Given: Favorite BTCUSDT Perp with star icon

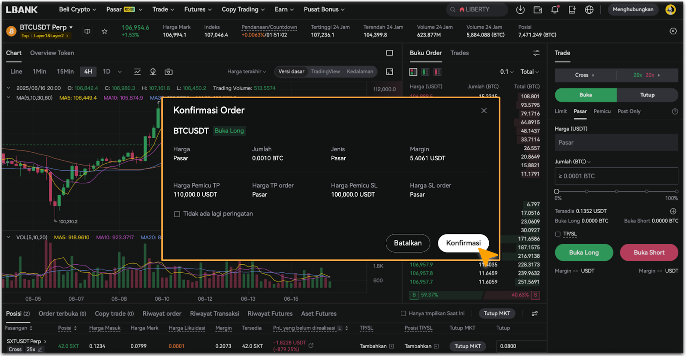Looking at the screenshot, I should [x=104, y=31].
